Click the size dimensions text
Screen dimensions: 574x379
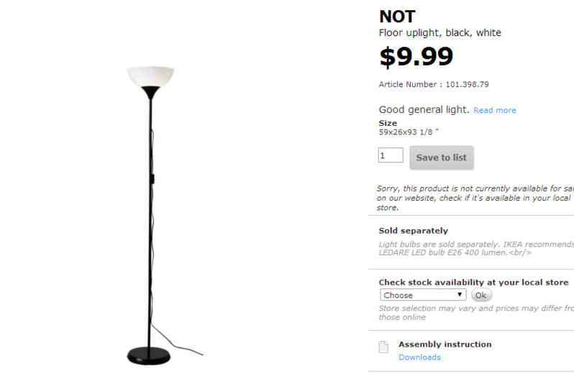click(409, 132)
